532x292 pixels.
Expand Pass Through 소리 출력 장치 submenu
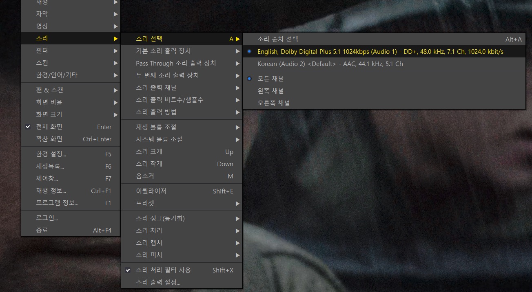176,63
